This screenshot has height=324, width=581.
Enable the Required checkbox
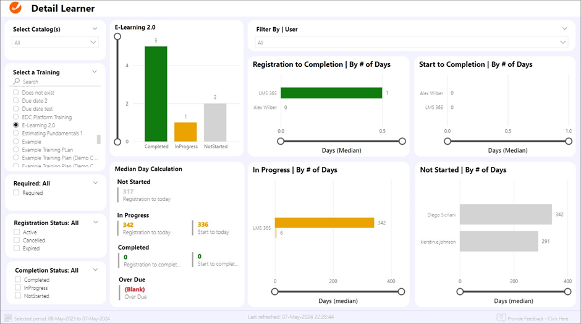(x=17, y=193)
